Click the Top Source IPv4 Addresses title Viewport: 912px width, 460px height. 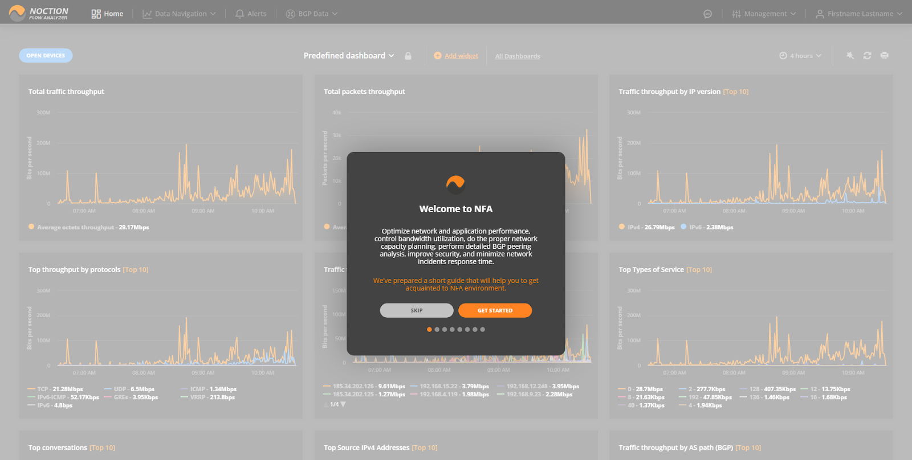367,448
